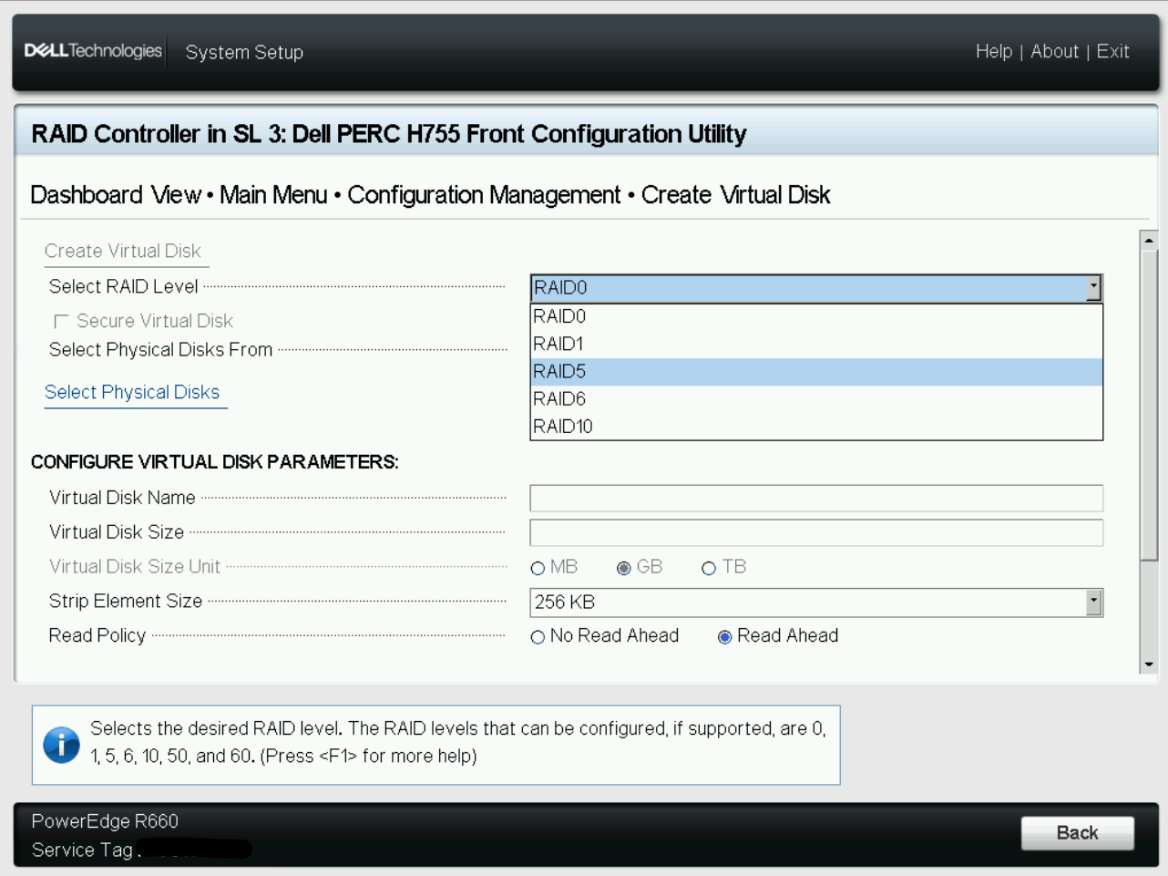Image resolution: width=1168 pixels, height=876 pixels.
Task: Click the vertical scrollbar thumb
Action: pyautogui.click(x=1149, y=406)
